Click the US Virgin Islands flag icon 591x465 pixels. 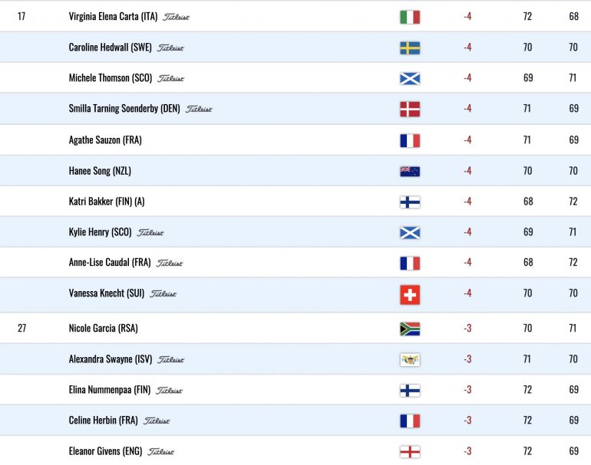[410, 359]
